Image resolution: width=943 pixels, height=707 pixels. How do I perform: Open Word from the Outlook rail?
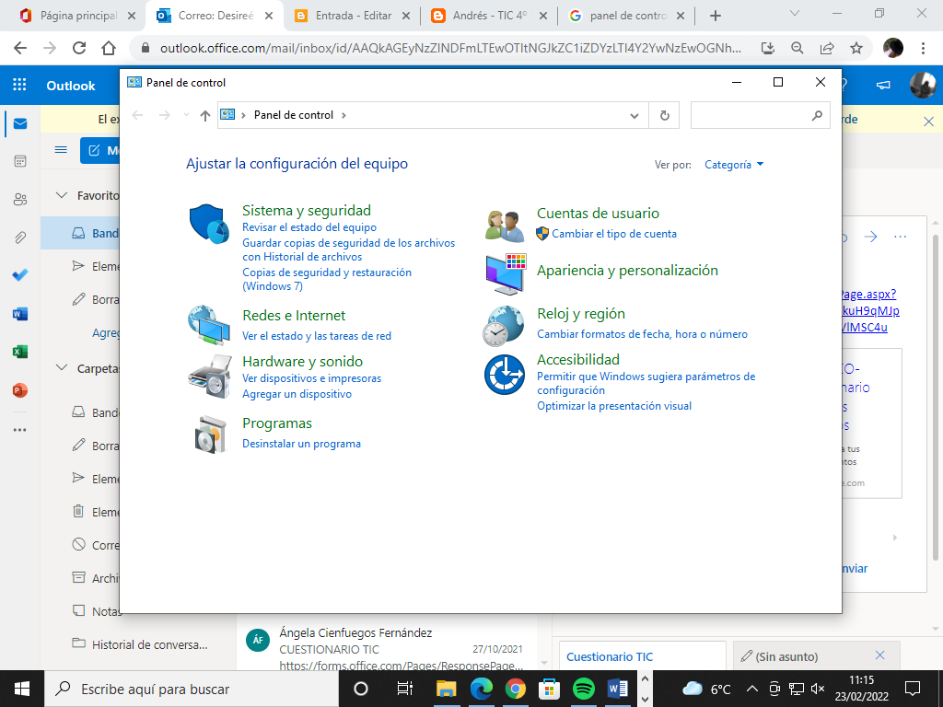20,314
